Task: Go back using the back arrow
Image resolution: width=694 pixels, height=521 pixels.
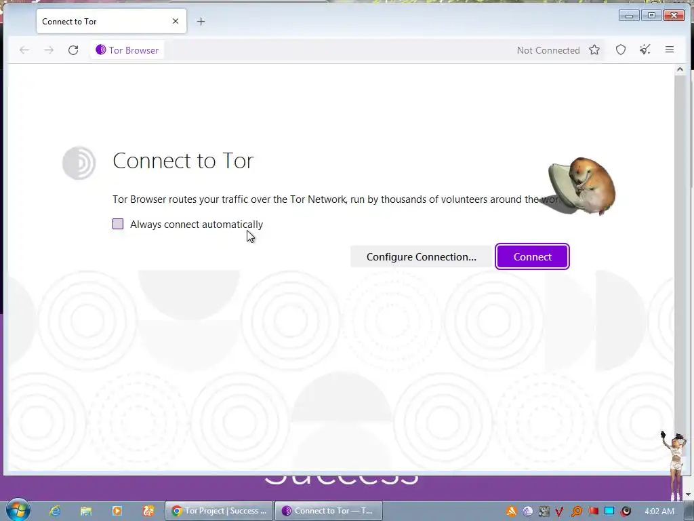Action: coord(24,50)
